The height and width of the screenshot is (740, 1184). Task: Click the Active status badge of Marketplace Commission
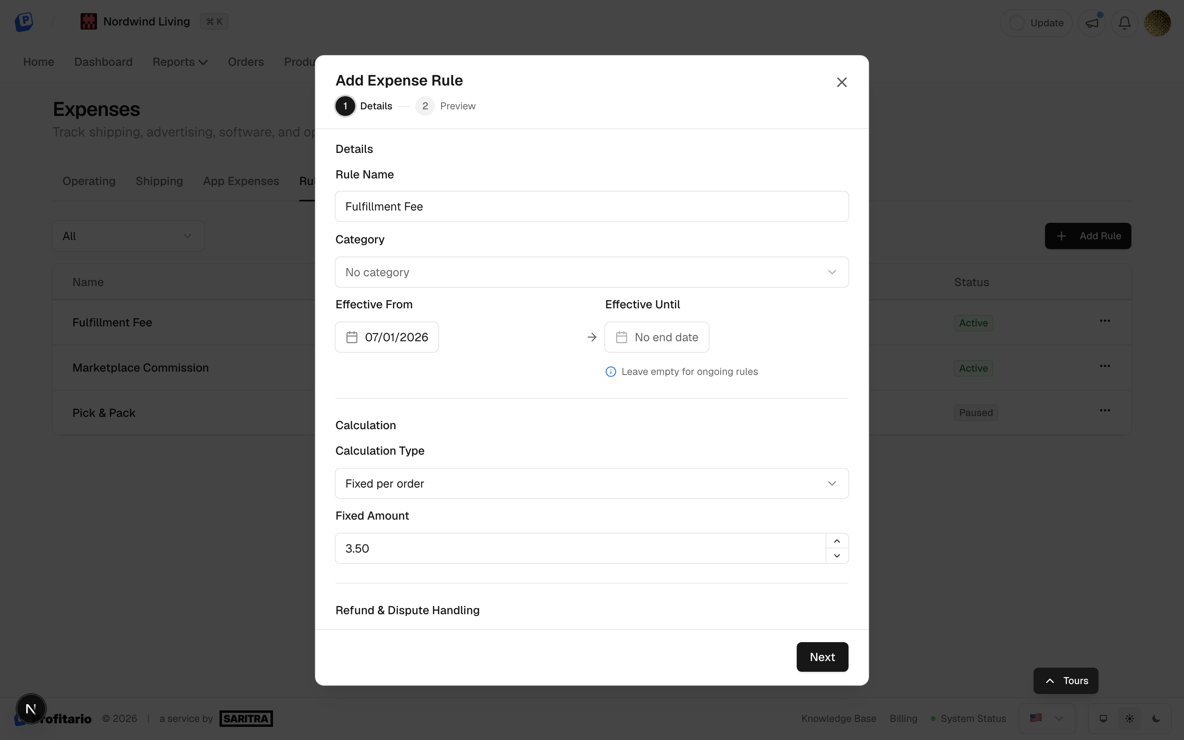point(973,368)
